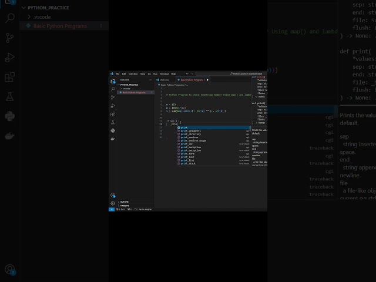Open the Extensions view
This screenshot has width=376, height=282.
point(113,114)
